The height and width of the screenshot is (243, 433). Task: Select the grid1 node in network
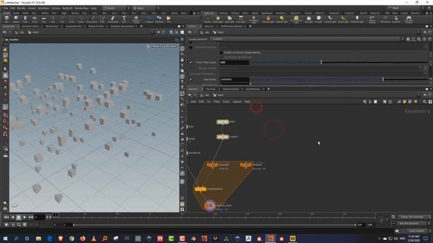click(x=223, y=122)
